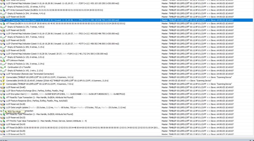Image resolution: width=254 pixels, height=141 pixels.
Task: Click the LLCP Slave Feature Exchange icon
Action: click(4, 91)
